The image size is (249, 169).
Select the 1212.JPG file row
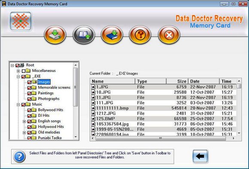tap(164, 113)
